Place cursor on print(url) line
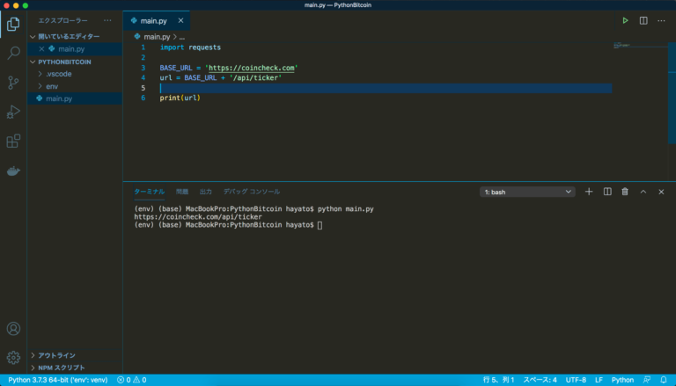 [x=180, y=98]
